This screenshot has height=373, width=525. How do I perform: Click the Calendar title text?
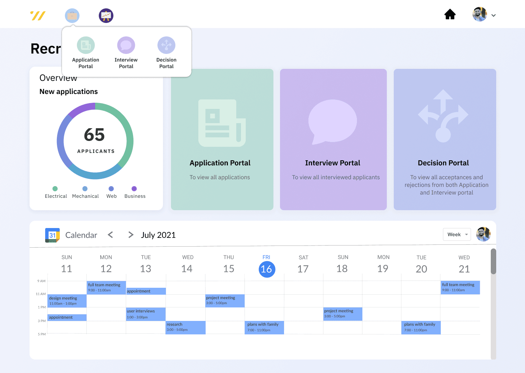(x=81, y=235)
